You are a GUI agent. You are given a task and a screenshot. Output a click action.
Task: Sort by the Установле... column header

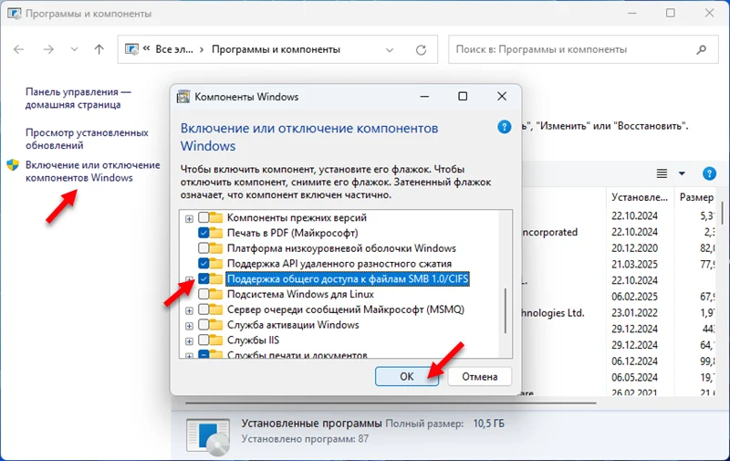tap(640, 197)
